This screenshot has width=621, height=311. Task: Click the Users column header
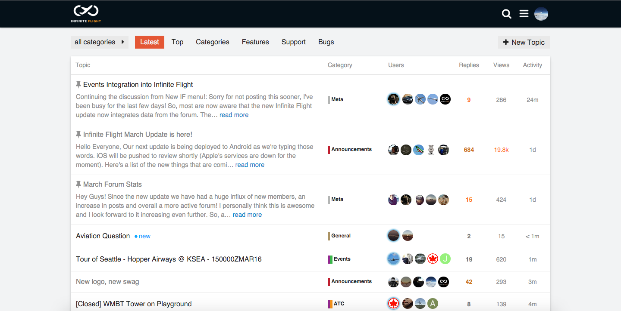396,65
